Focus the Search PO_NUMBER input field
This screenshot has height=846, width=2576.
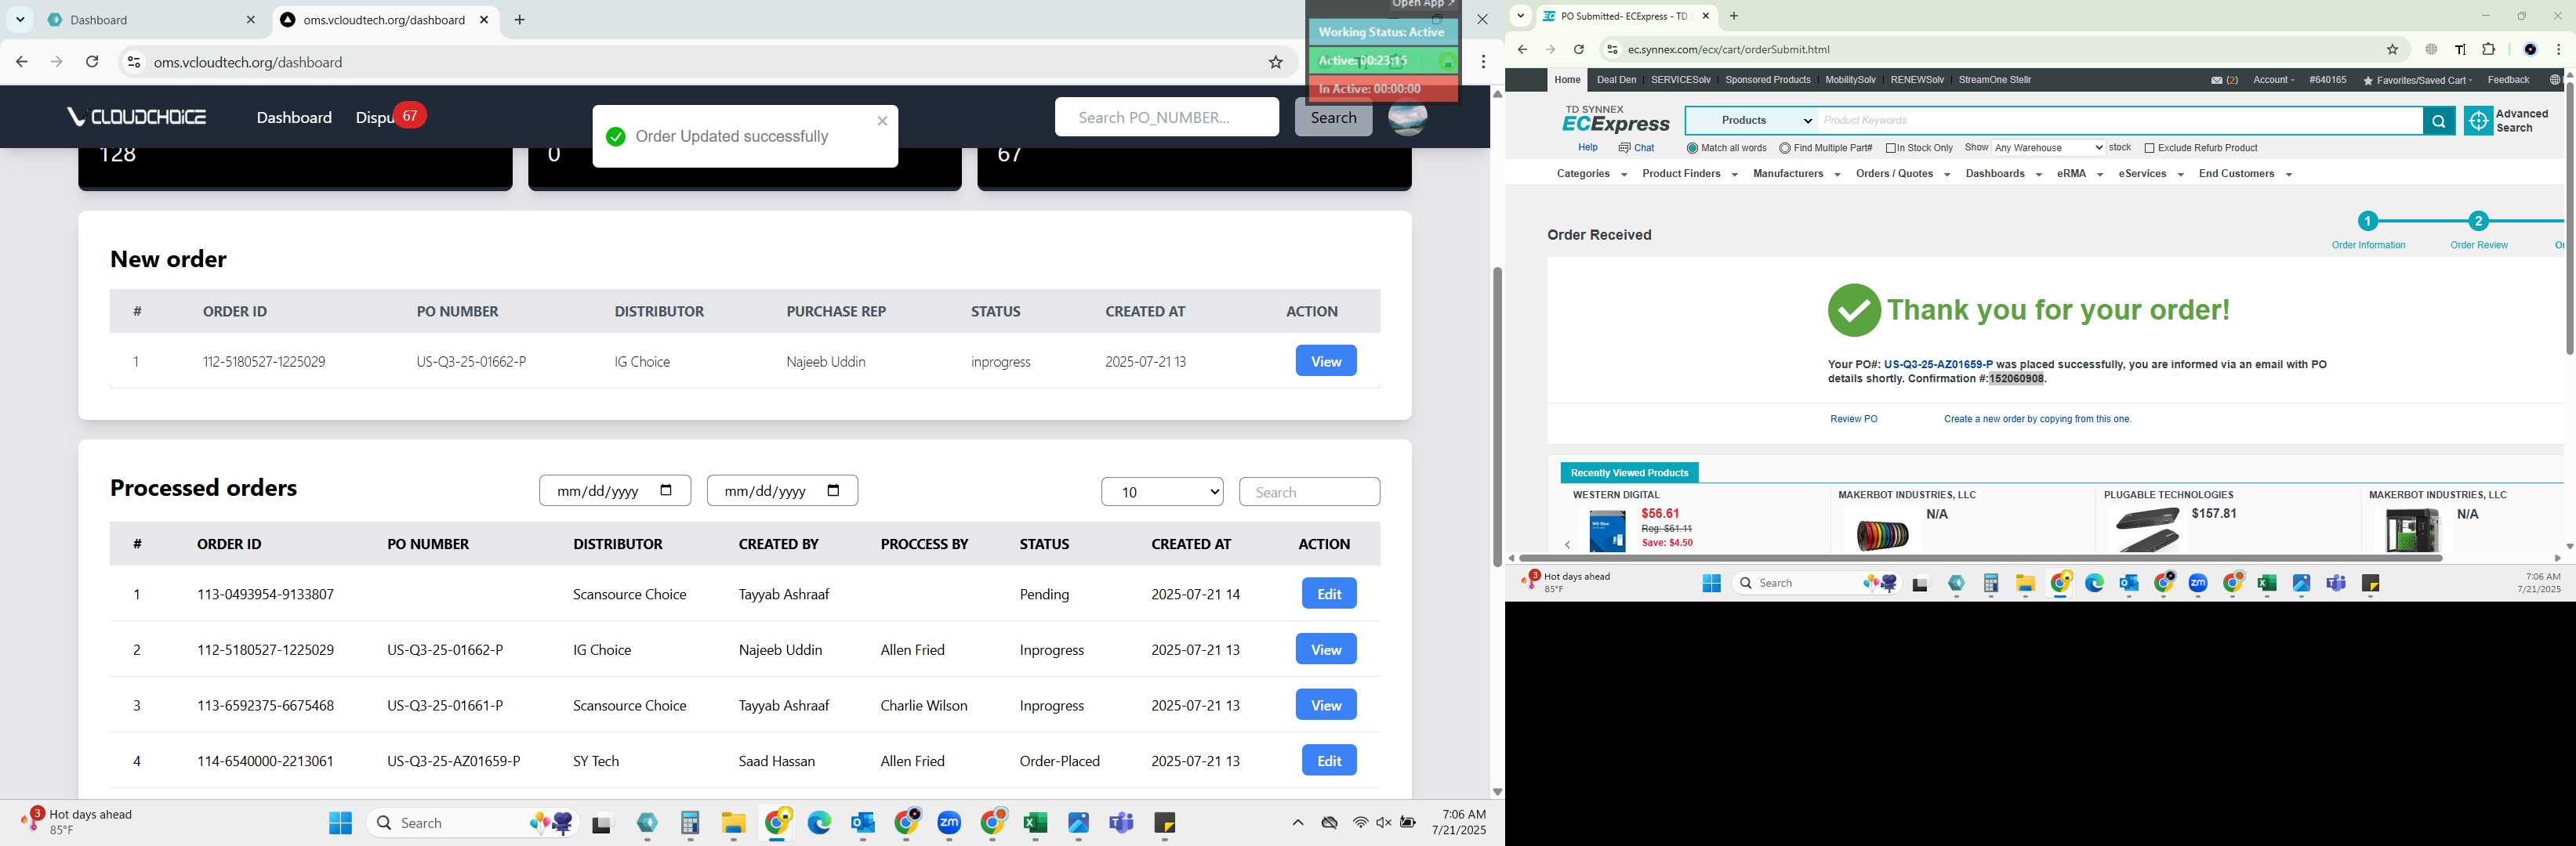click(1166, 117)
